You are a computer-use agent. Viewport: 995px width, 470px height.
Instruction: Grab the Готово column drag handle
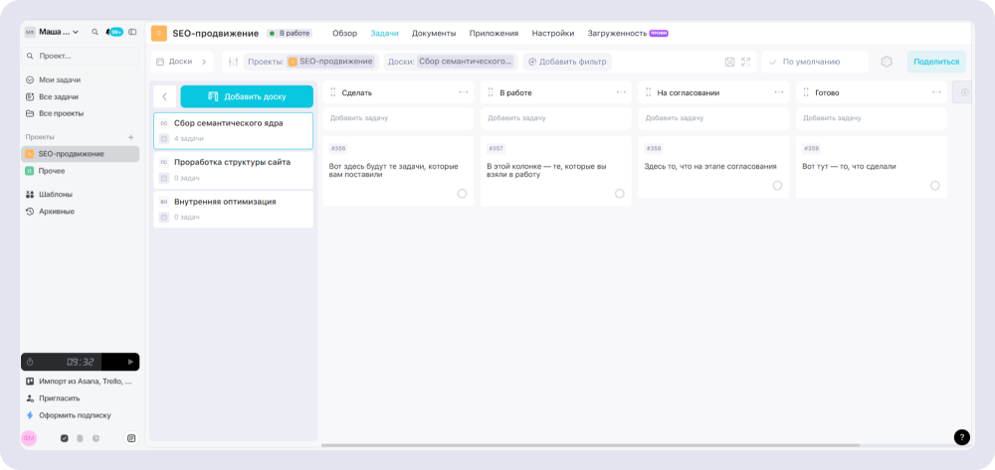[806, 92]
